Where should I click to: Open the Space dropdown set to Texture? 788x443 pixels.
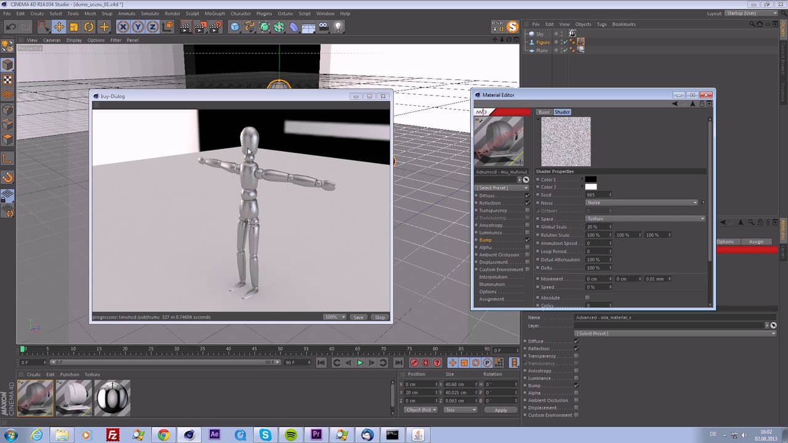click(x=645, y=218)
